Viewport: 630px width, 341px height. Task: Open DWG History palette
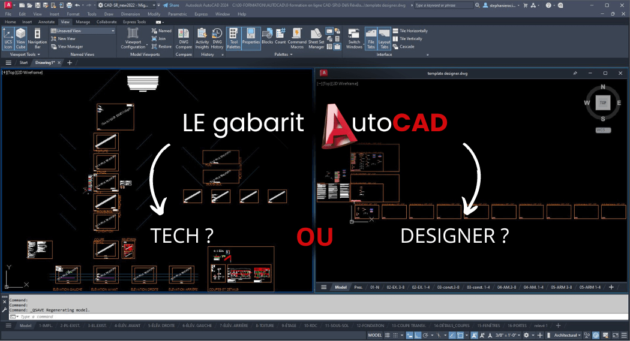pos(217,38)
